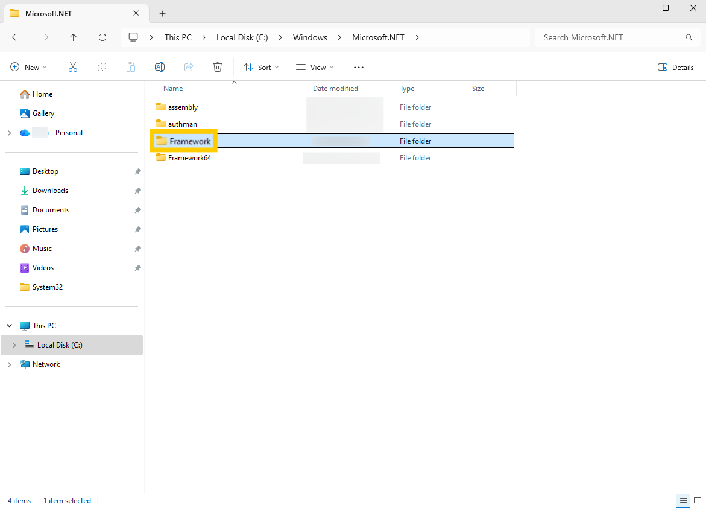The image size is (706, 508).
Task: Expand the chevron after Microsoft.NET breadcrumb
Action: pyautogui.click(x=417, y=37)
